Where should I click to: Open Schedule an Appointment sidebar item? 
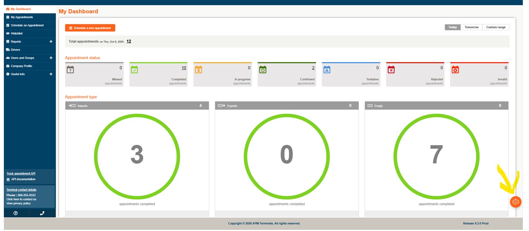coord(30,25)
